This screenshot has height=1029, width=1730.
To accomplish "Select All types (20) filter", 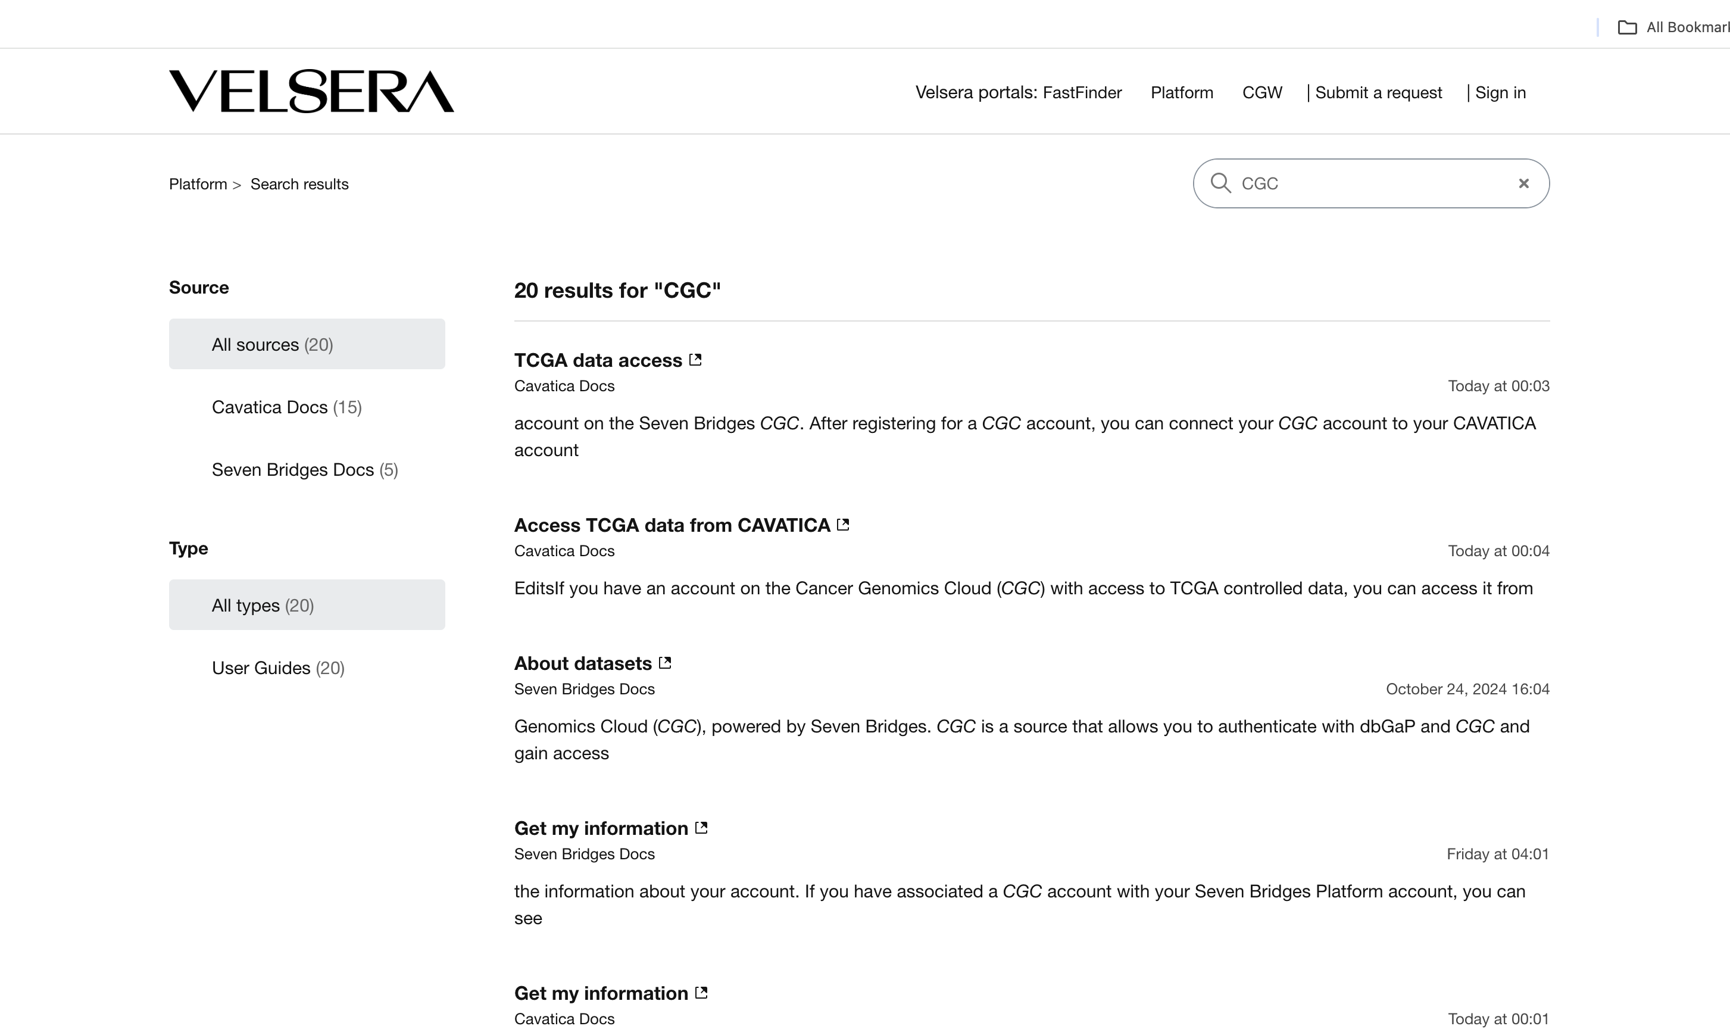I will (x=307, y=604).
